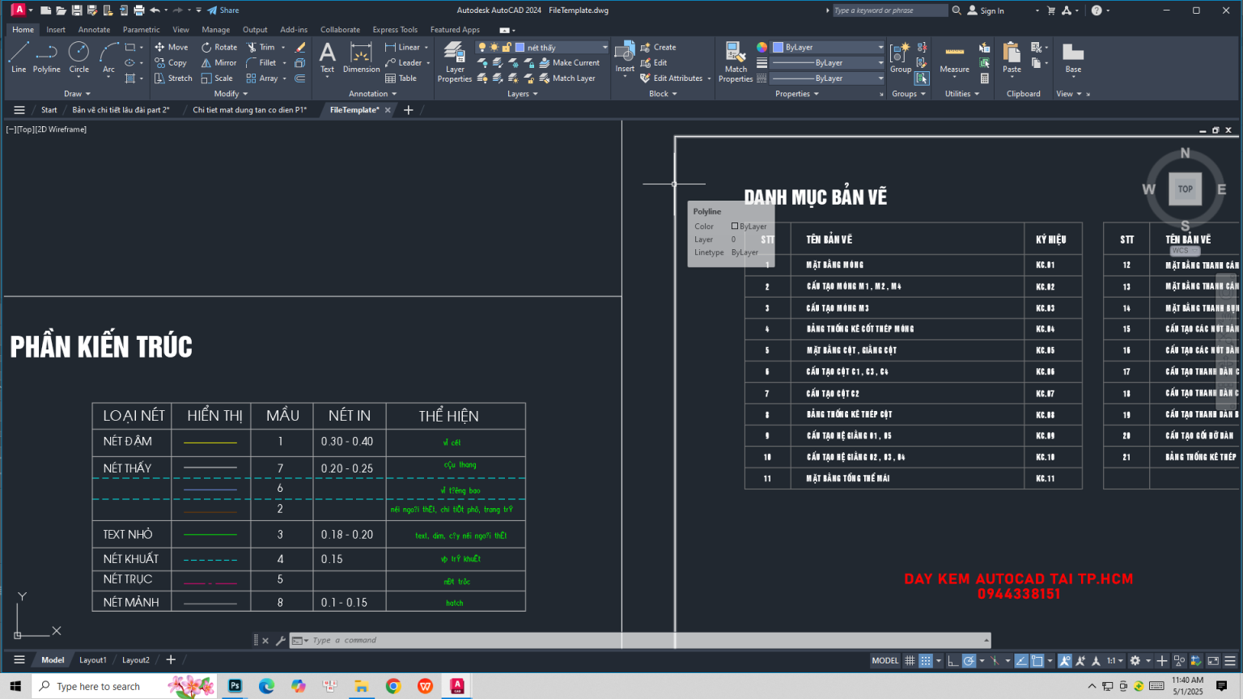Click the Match Properties tool

point(736,62)
